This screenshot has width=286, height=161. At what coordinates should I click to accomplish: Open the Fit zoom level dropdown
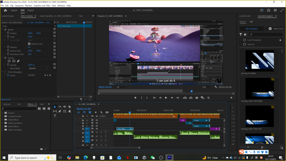[122, 87]
